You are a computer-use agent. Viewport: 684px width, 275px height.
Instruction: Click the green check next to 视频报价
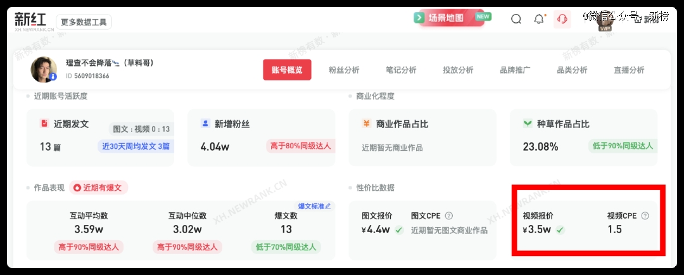coord(560,229)
